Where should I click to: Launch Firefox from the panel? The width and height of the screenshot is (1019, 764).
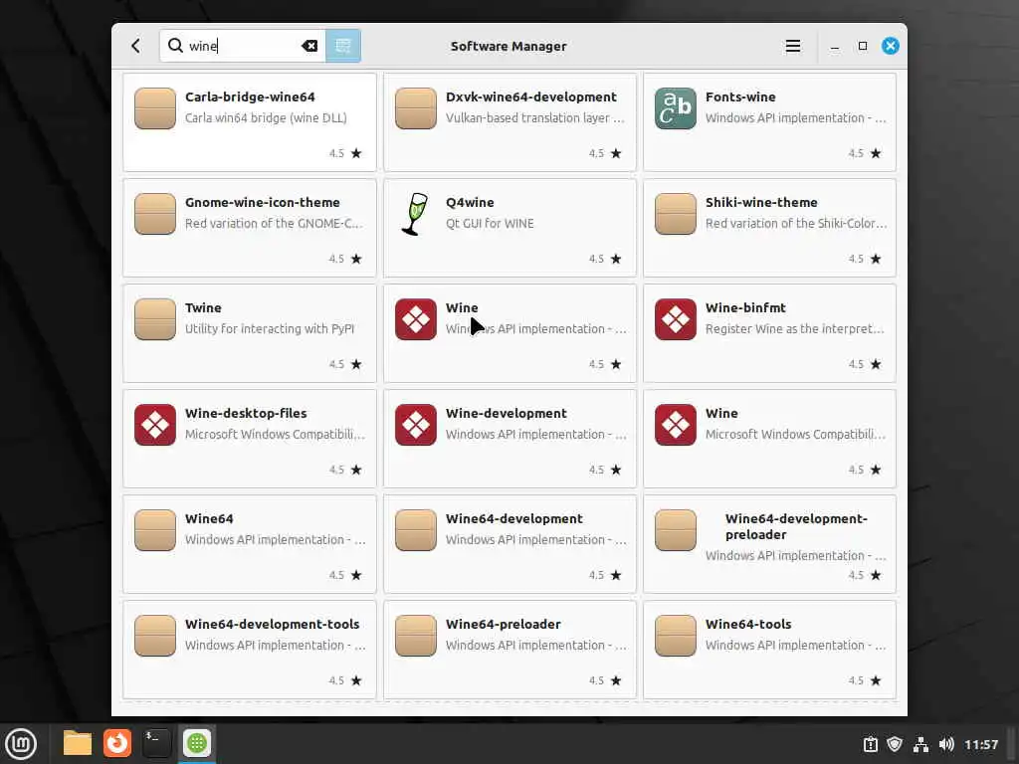pos(117,743)
